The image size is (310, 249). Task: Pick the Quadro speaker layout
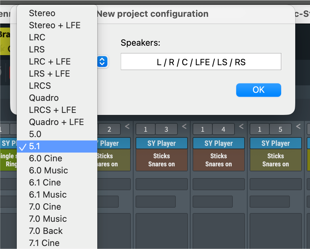44,98
